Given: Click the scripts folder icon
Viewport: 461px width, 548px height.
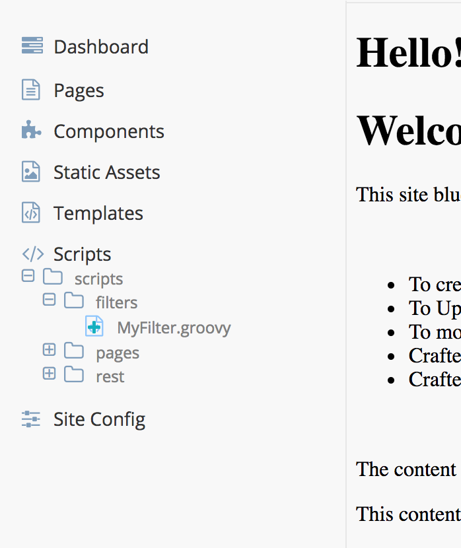Looking at the screenshot, I should (x=53, y=277).
